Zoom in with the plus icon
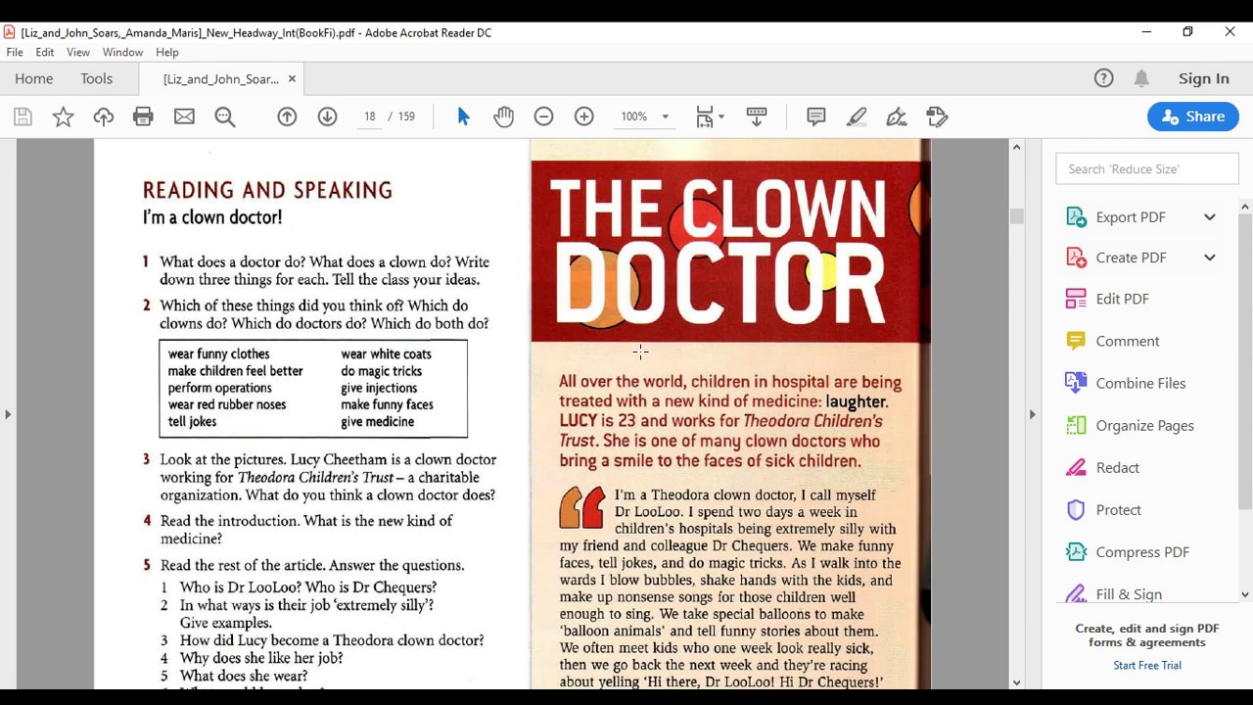Screen dimensions: 1253x705 [x=583, y=117]
